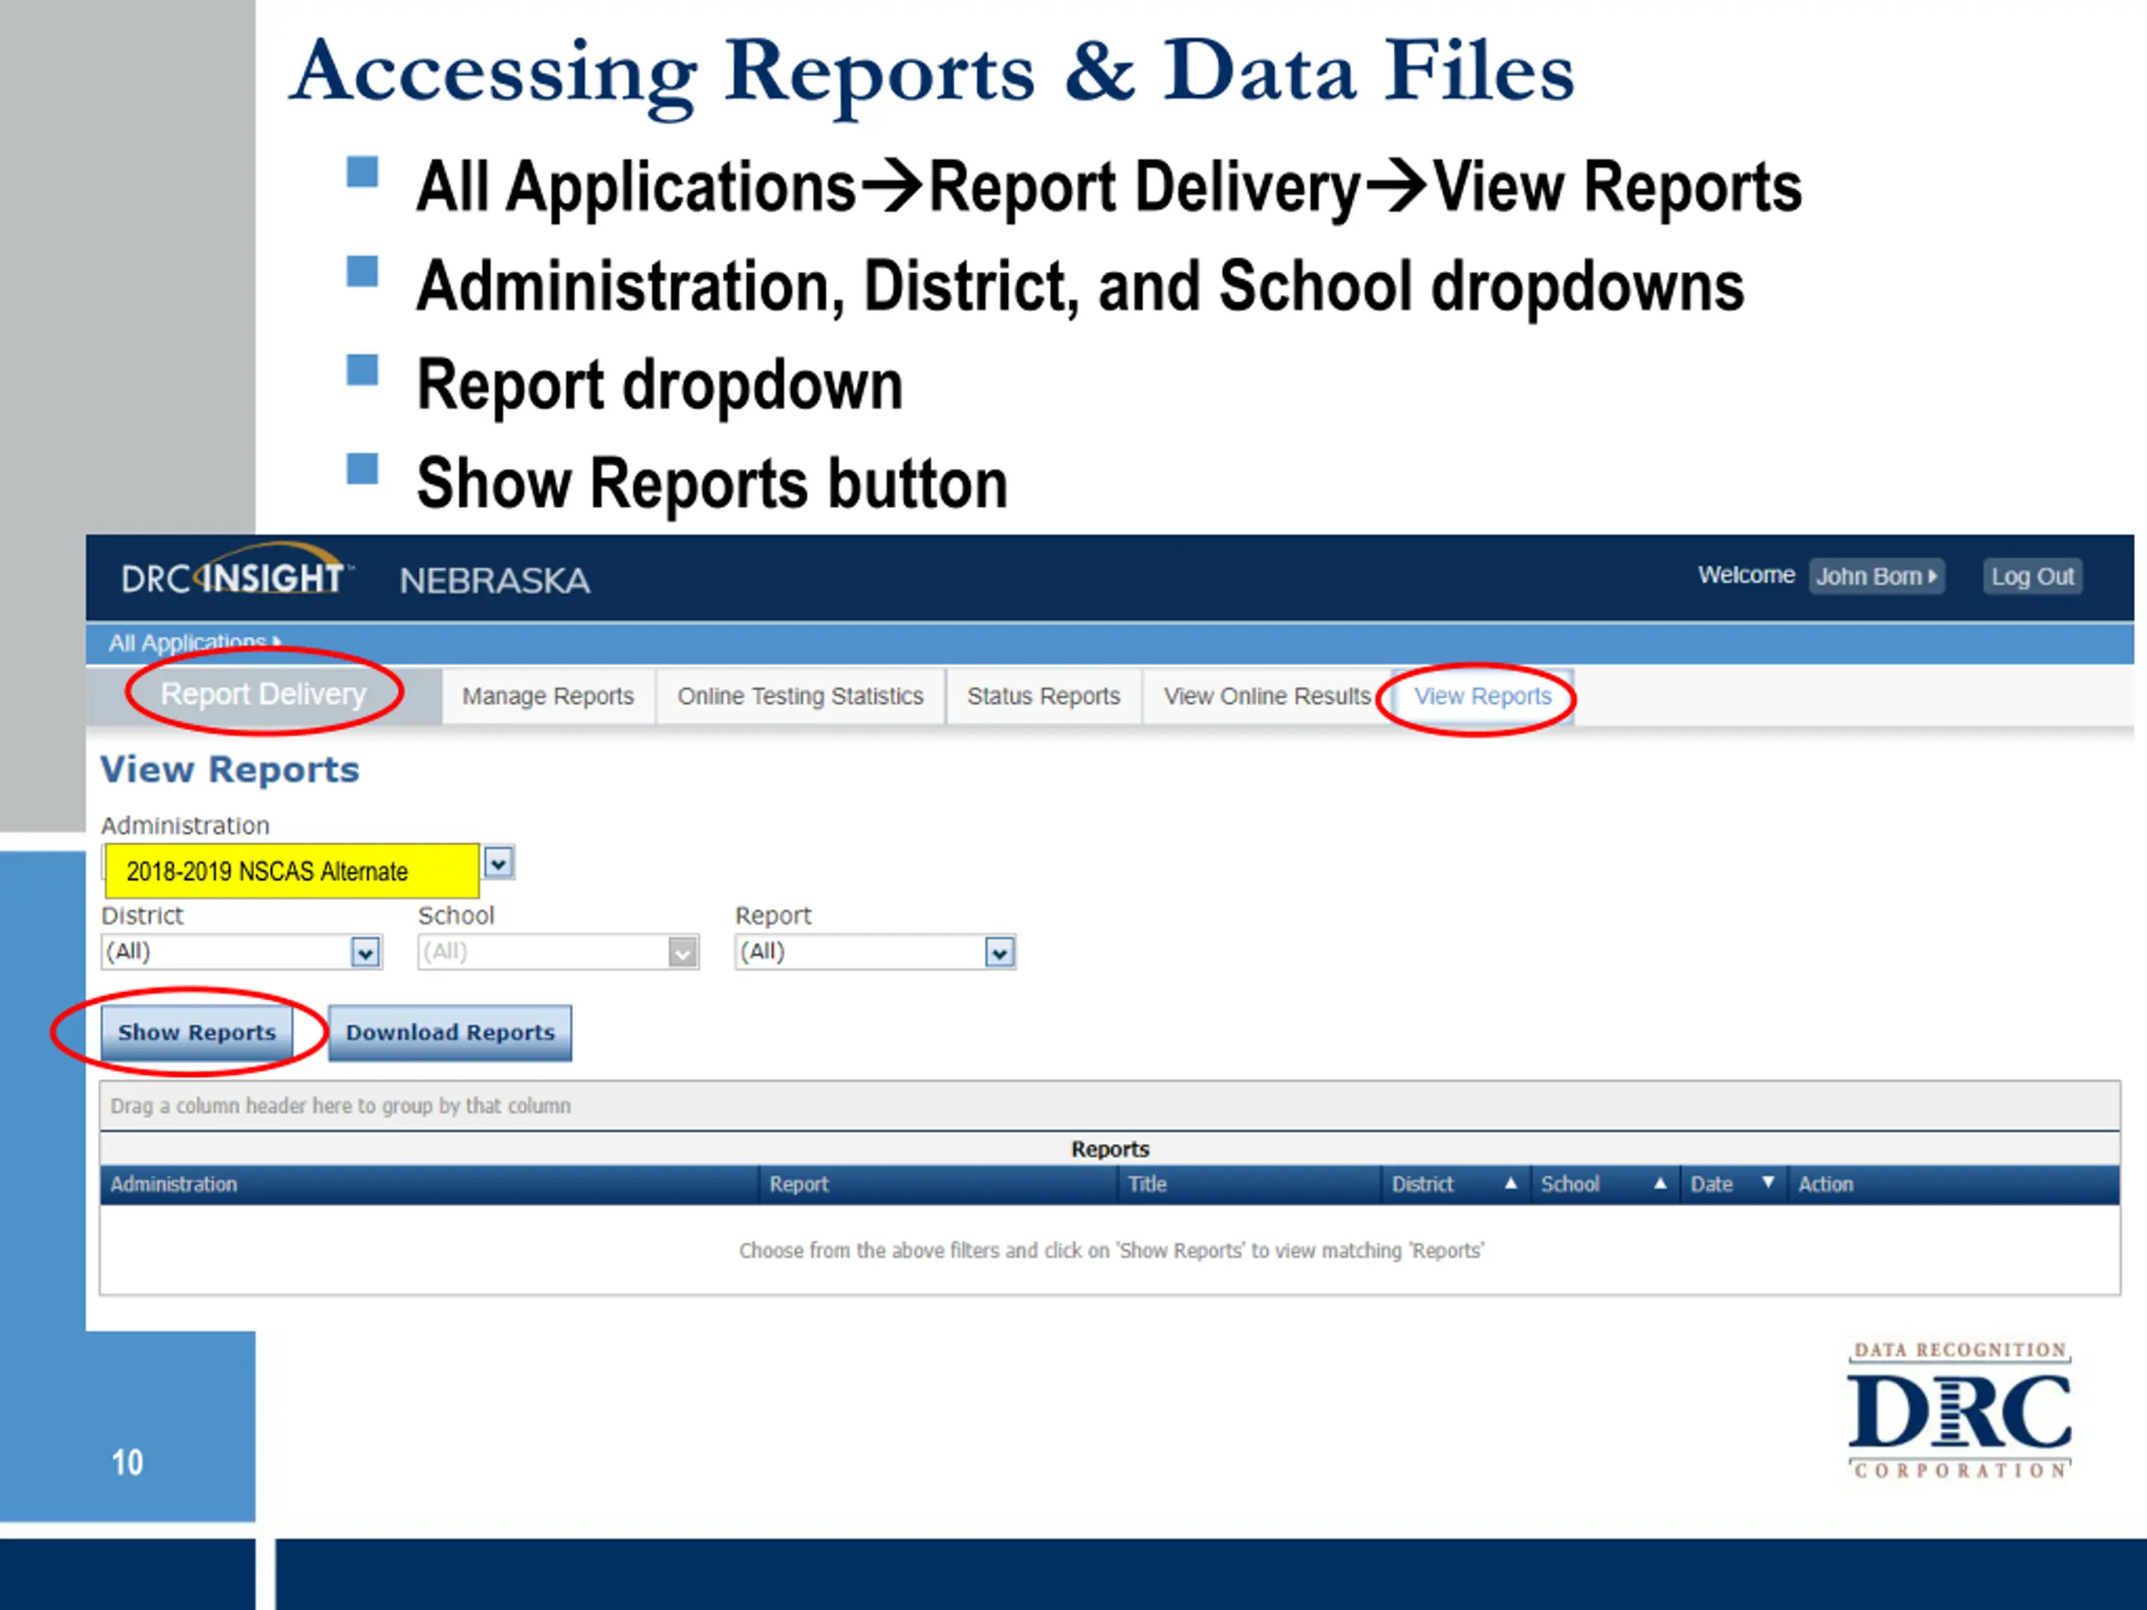
Task: Select the View Reports tab
Action: coord(1482,696)
